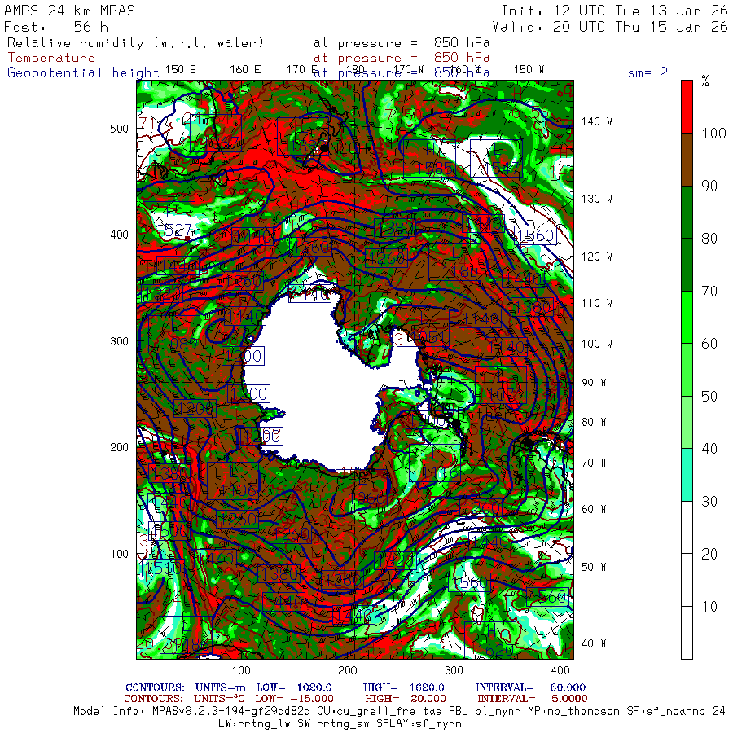Click the red color swatch above 100%
The image size is (733, 733).
[687, 106]
